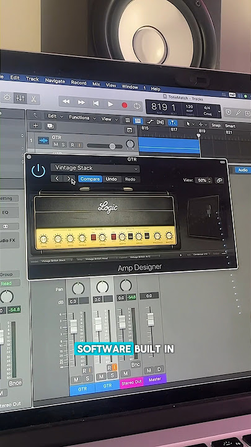Viewport: 251px width, 447px height.
Task: Select the speaker cabinet thumbnail
Action: pyautogui.click(x=204, y=217)
